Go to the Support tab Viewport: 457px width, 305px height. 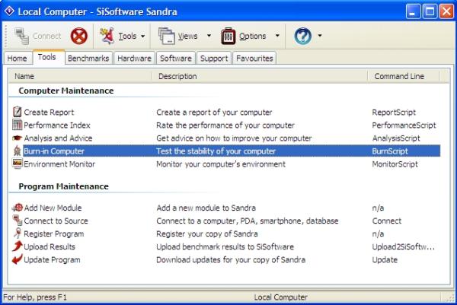point(214,59)
